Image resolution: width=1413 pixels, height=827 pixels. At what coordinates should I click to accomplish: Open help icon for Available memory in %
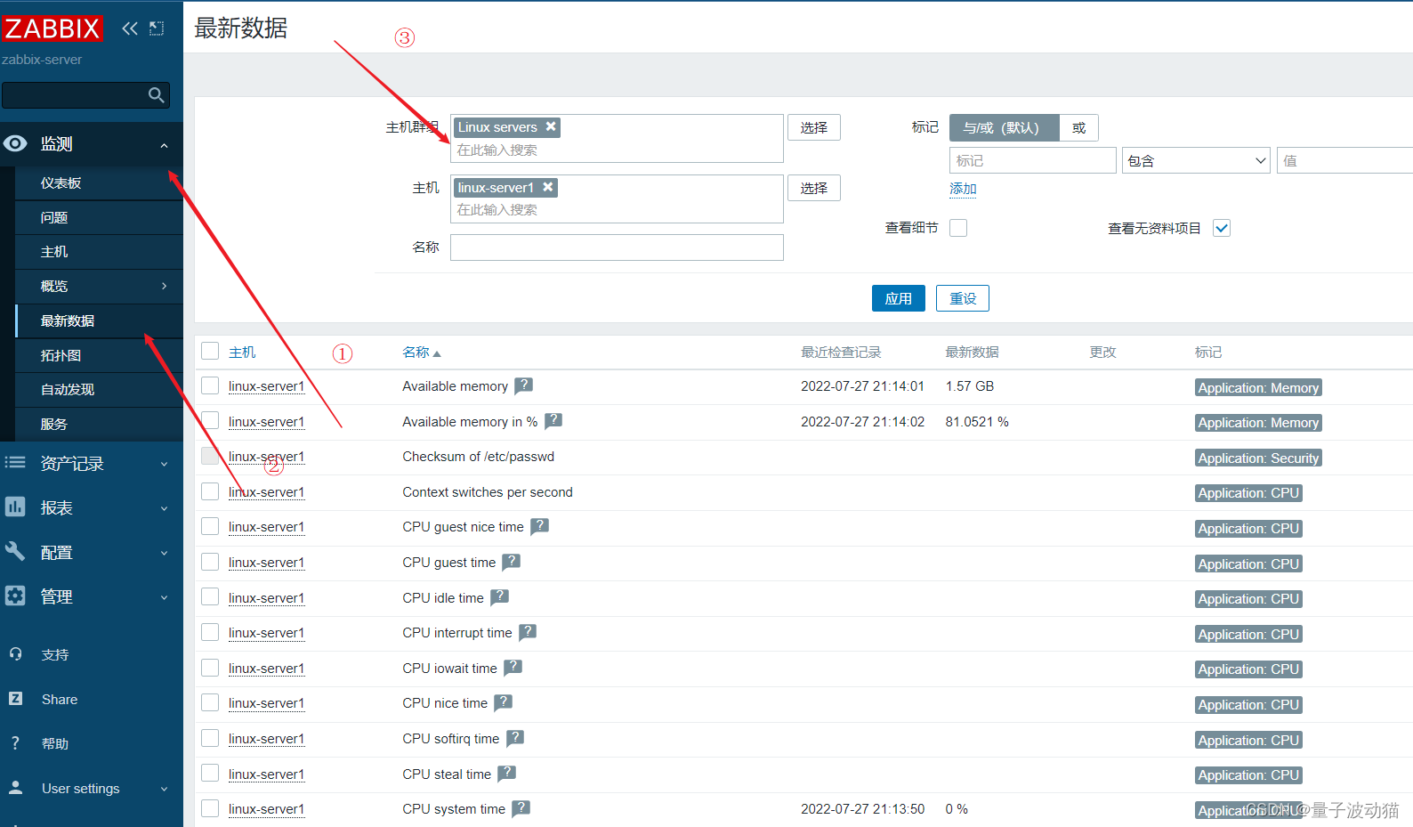tap(553, 420)
